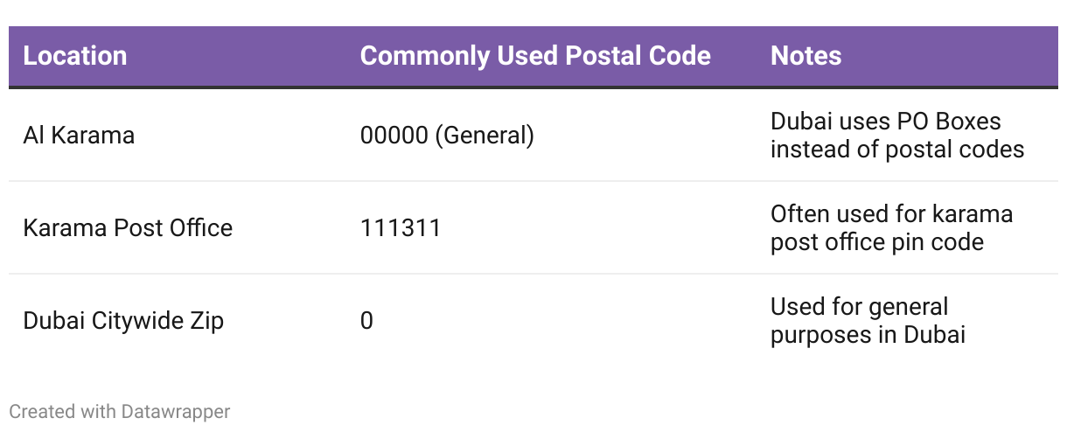Click the note about Dubai PO Boxes
The height and width of the screenshot is (432, 1067).
click(x=897, y=136)
